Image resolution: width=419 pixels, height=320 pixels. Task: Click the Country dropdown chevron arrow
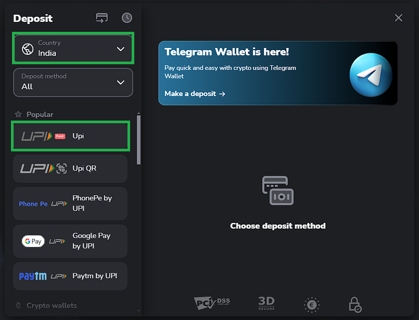121,49
